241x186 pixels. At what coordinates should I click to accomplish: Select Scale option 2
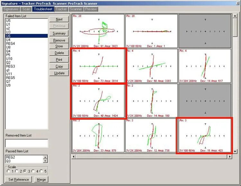pyautogui.click(x=17, y=171)
